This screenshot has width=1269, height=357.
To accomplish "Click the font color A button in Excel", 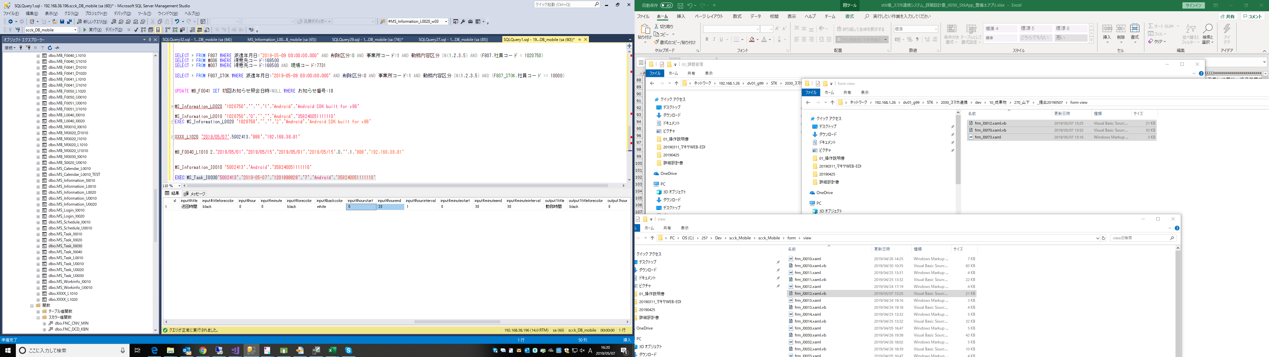I will click(x=764, y=39).
